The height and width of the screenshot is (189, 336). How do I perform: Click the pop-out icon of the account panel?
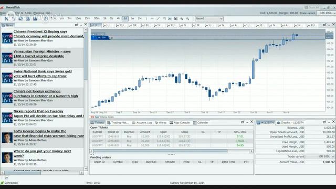tap(324, 122)
